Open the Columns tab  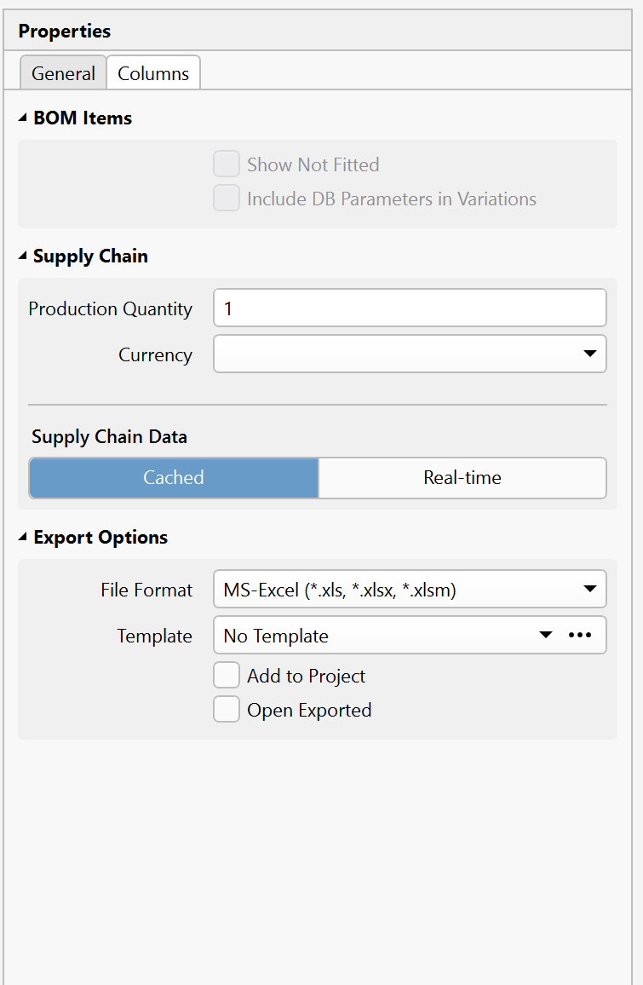[x=153, y=74]
